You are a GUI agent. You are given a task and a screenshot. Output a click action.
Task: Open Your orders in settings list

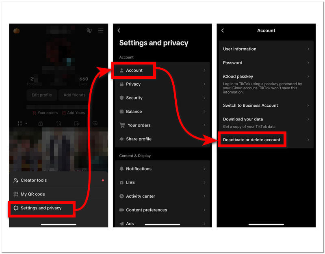162,125
